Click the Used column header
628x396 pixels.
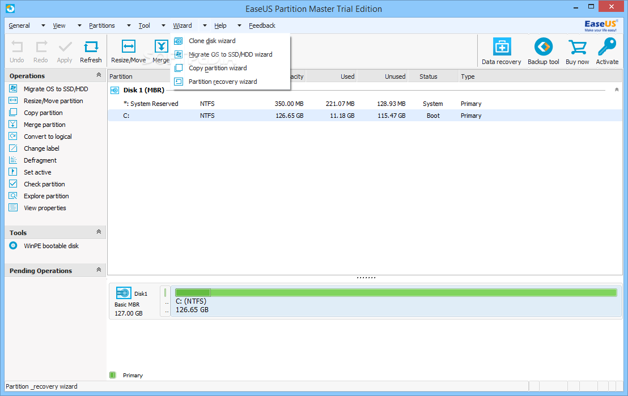click(331, 76)
